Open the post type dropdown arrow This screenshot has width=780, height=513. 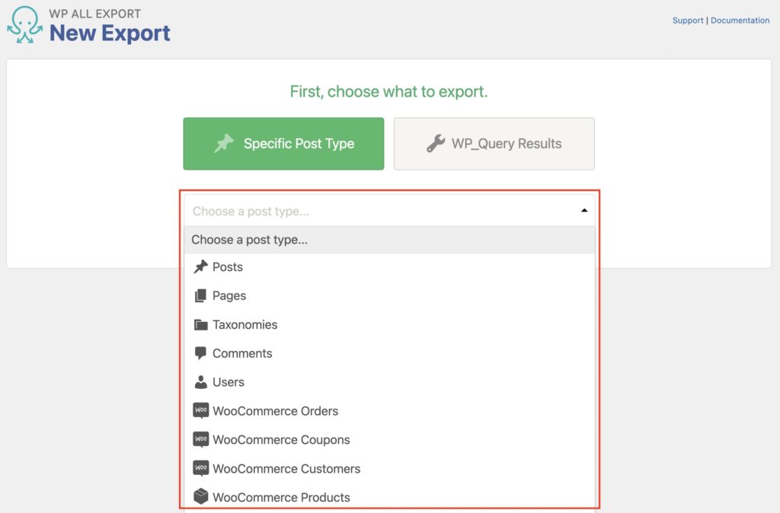point(584,209)
